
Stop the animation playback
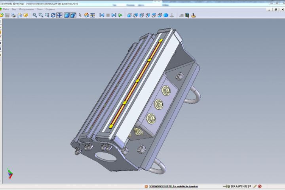point(108,15)
